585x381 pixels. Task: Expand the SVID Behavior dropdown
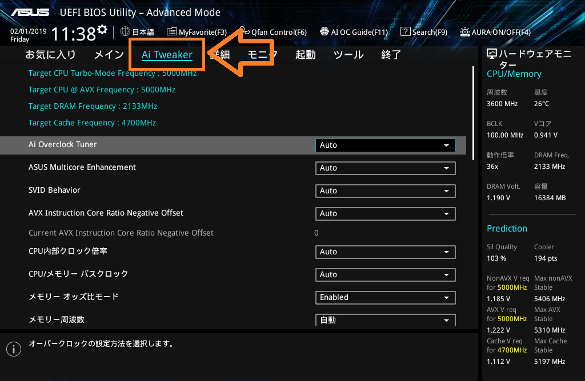point(386,190)
